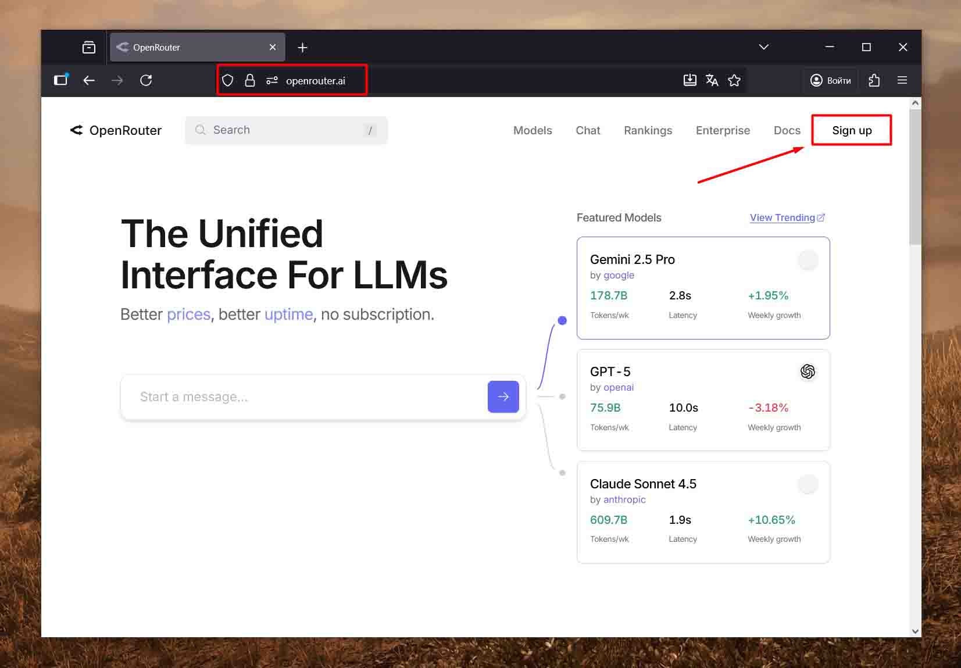
Task: Click the OpenRouter logo
Action: (x=116, y=130)
